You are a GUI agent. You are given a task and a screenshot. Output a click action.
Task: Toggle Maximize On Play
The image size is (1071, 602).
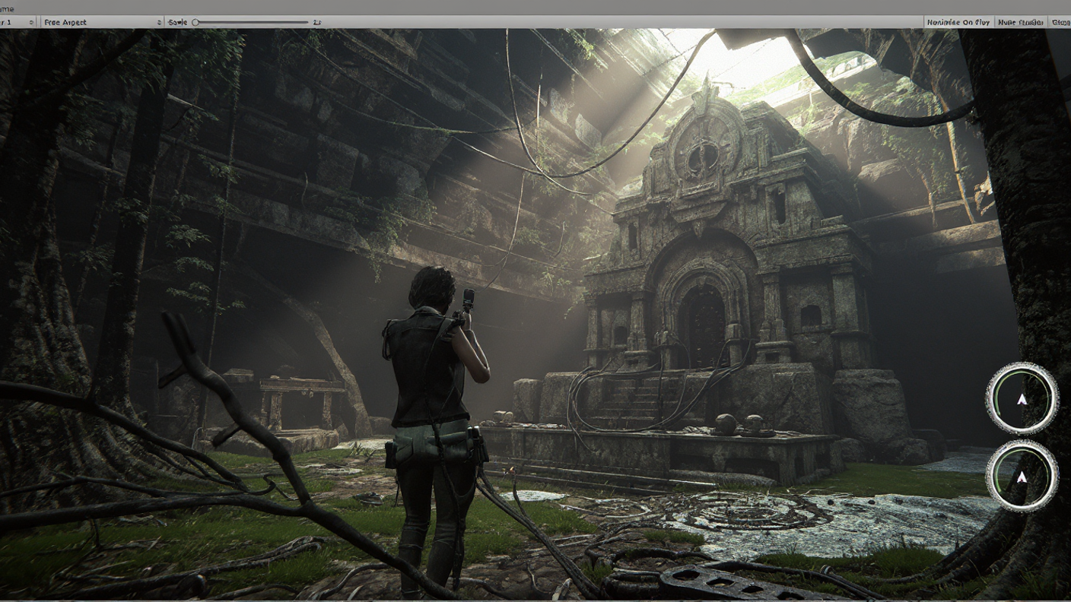pyautogui.click(x=958, y=22)
